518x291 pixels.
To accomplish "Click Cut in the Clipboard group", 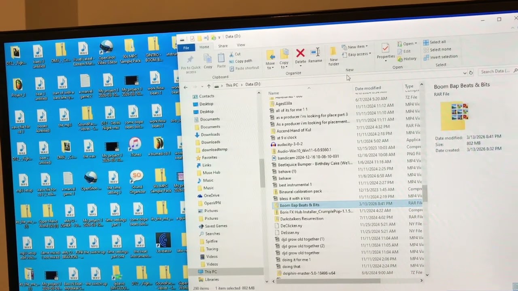I will click(235, 54).
